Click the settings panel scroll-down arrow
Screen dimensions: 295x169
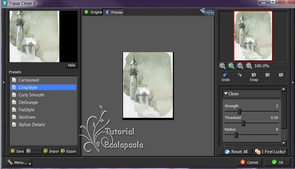(x=284, y=143)
